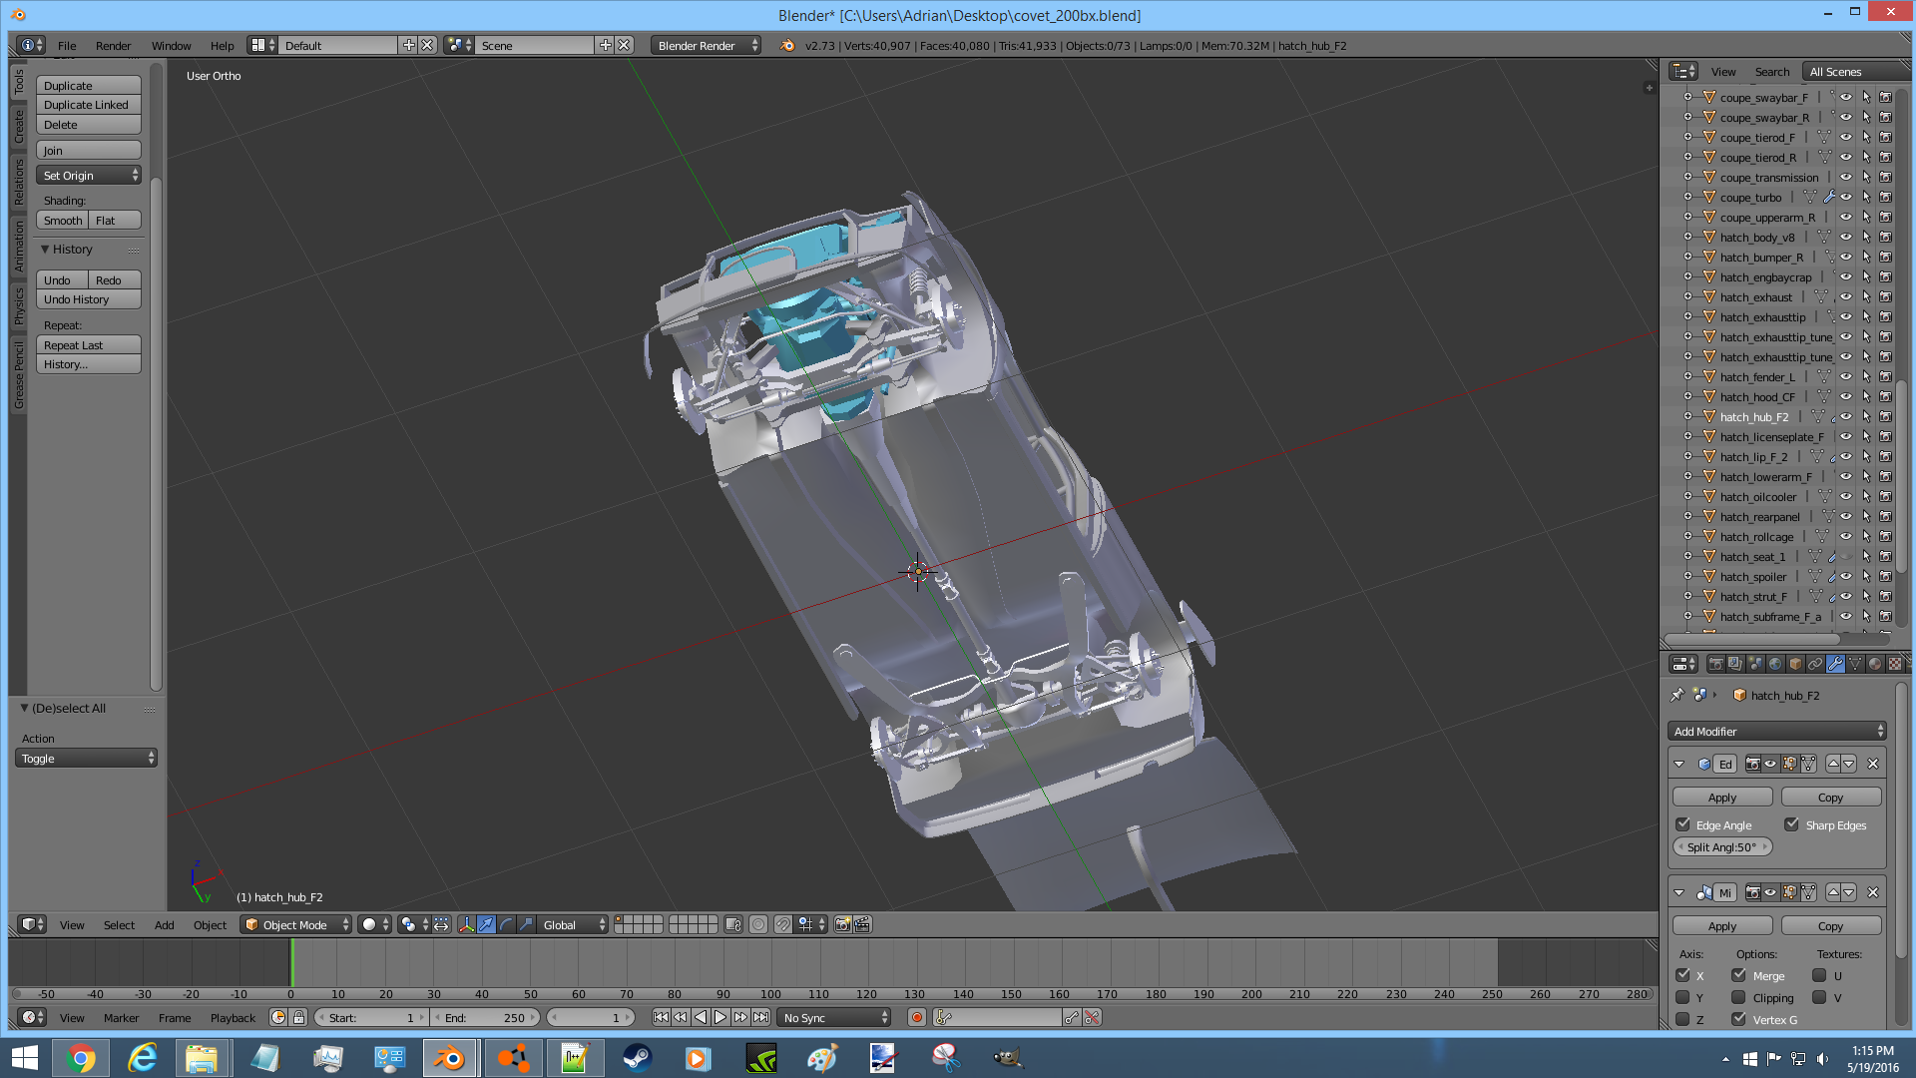Open the Add Modifier dropdown
Viewport: 1916px width, 1078px height.
(x=1777, y=732)
